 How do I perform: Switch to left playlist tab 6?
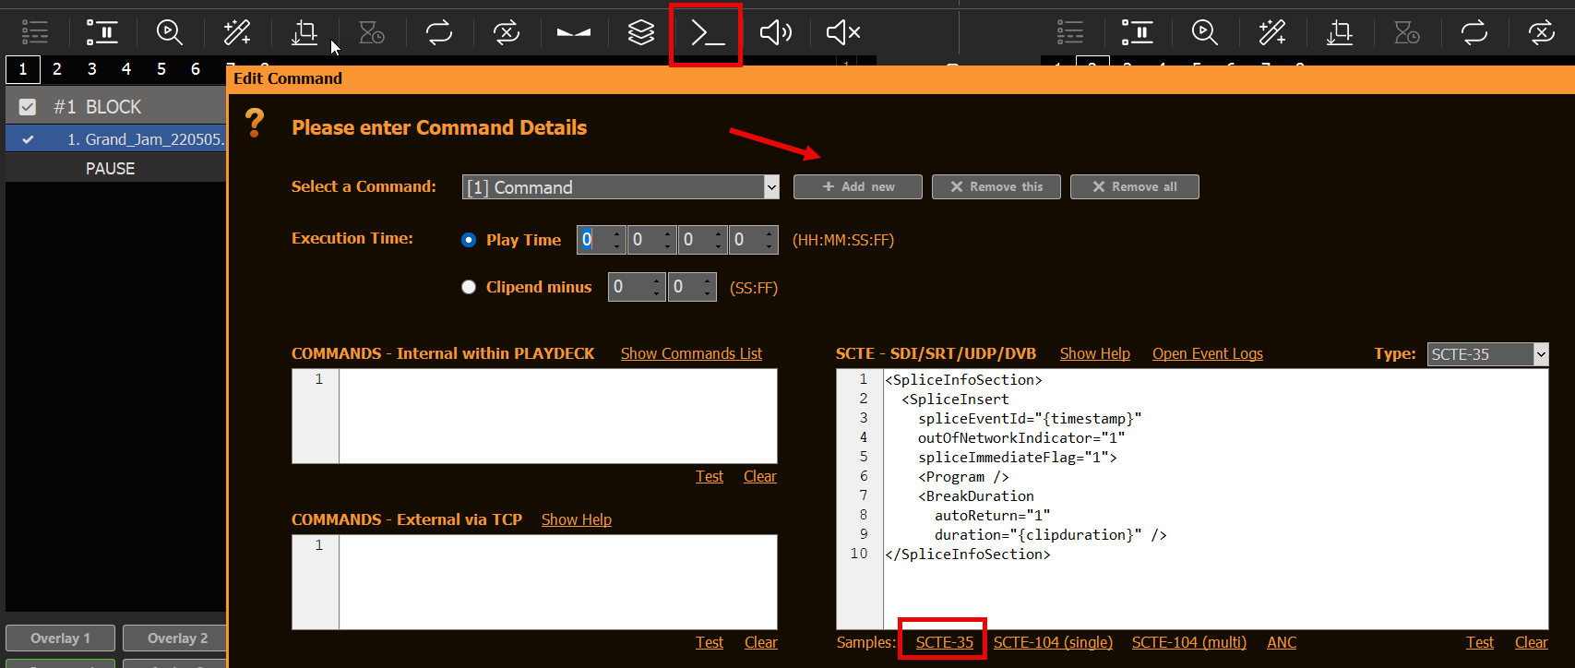pyautogui.click(x=196, y=69)
